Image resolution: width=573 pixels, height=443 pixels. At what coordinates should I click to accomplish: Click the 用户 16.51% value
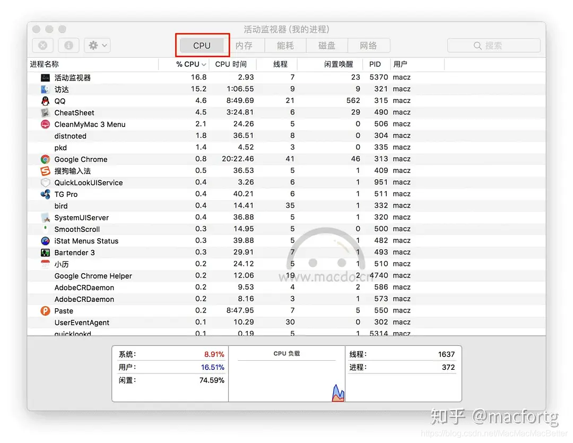tap(213, 367)
